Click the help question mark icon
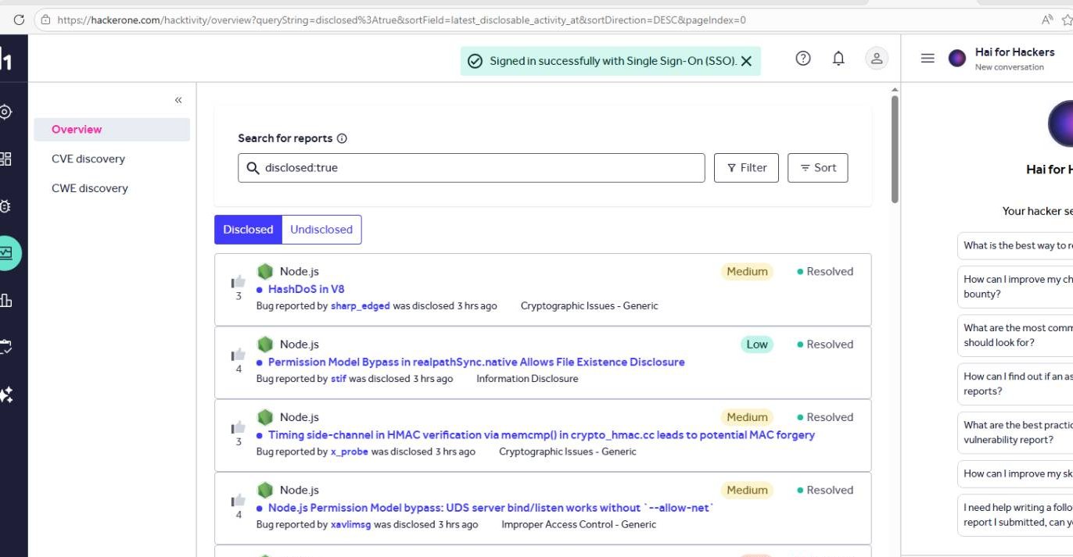The width and height of the screenshot is (1073, 557). pyautogui.click(x=802, y=59)
